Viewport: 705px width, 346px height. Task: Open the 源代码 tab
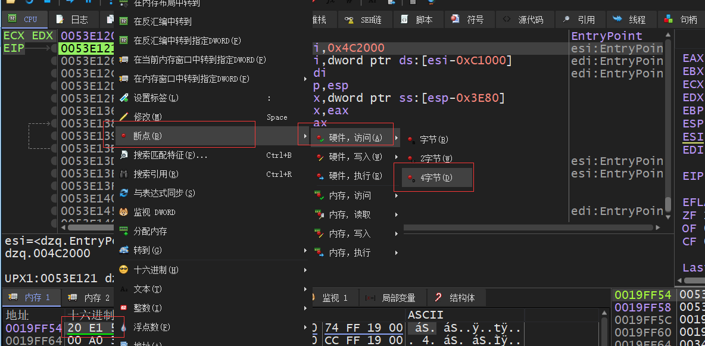524,20
